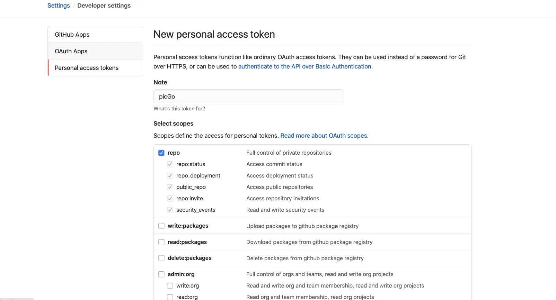Enable the read:packages scope

(x=161, y=242)
